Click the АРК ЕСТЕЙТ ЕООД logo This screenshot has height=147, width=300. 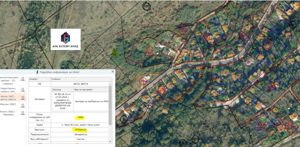coord(66,40)
